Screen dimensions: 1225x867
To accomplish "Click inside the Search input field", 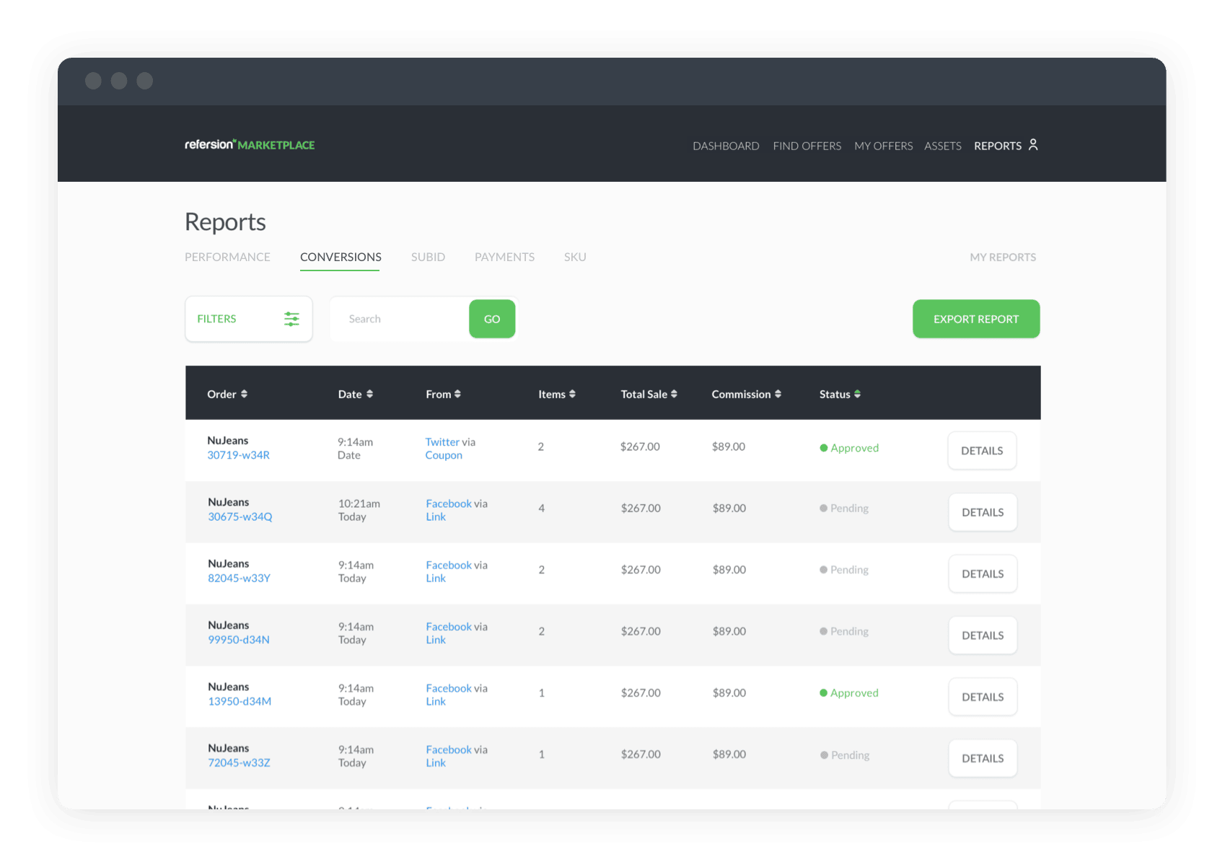I will (399, 318).
